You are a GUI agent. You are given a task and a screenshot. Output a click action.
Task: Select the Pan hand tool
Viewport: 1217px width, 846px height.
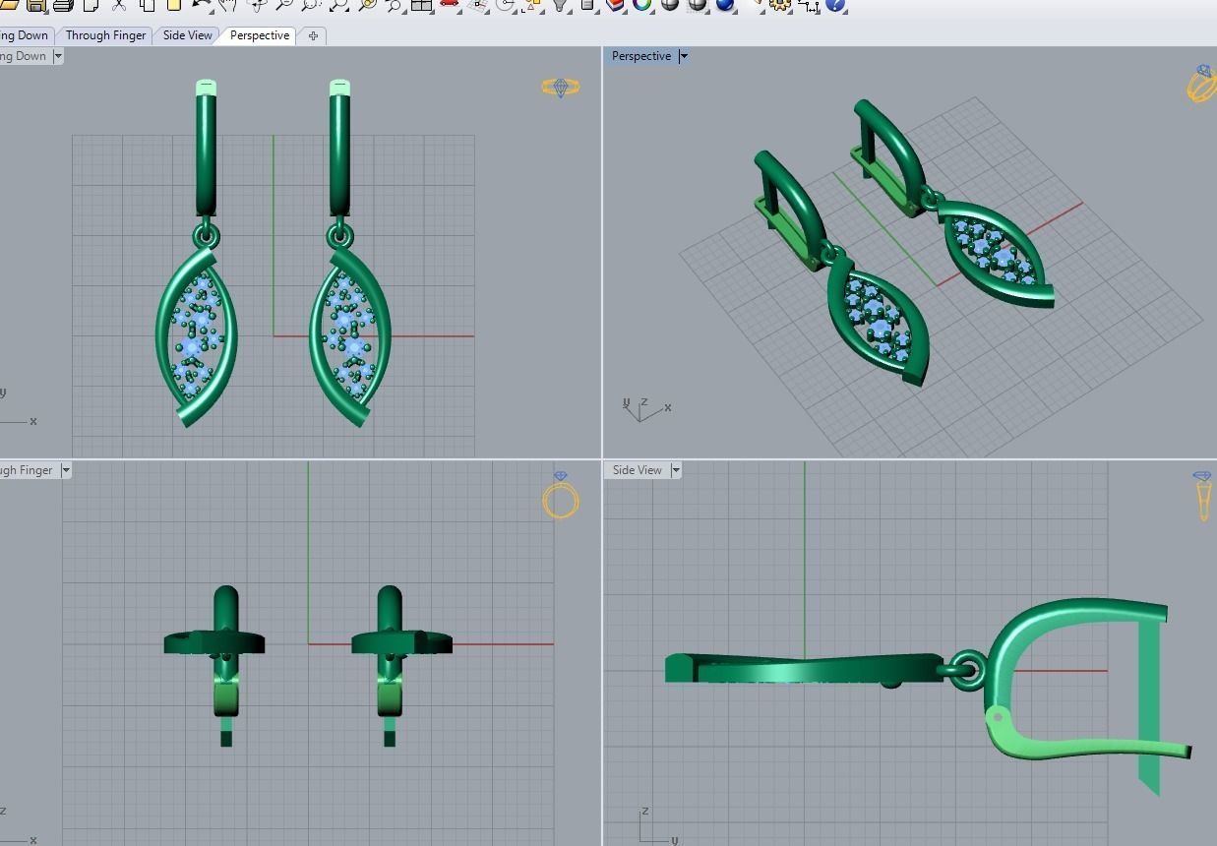pyautogui.click(x=228, y=5)
